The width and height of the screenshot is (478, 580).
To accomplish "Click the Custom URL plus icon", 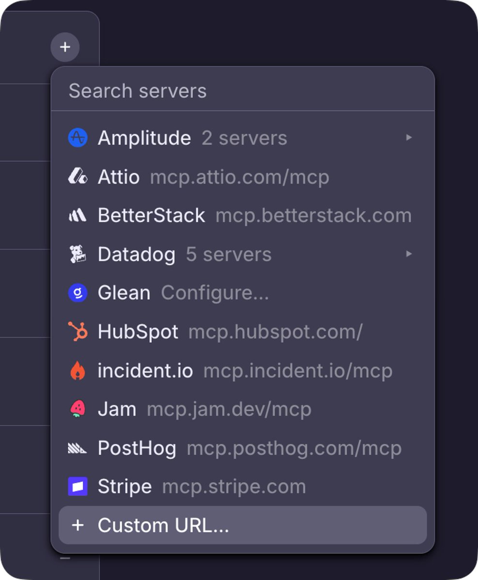I will coord(77,525).
